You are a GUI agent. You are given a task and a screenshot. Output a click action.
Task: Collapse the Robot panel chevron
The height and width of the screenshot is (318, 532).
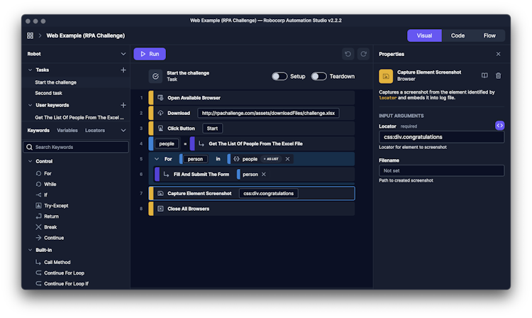pos(123,54)
